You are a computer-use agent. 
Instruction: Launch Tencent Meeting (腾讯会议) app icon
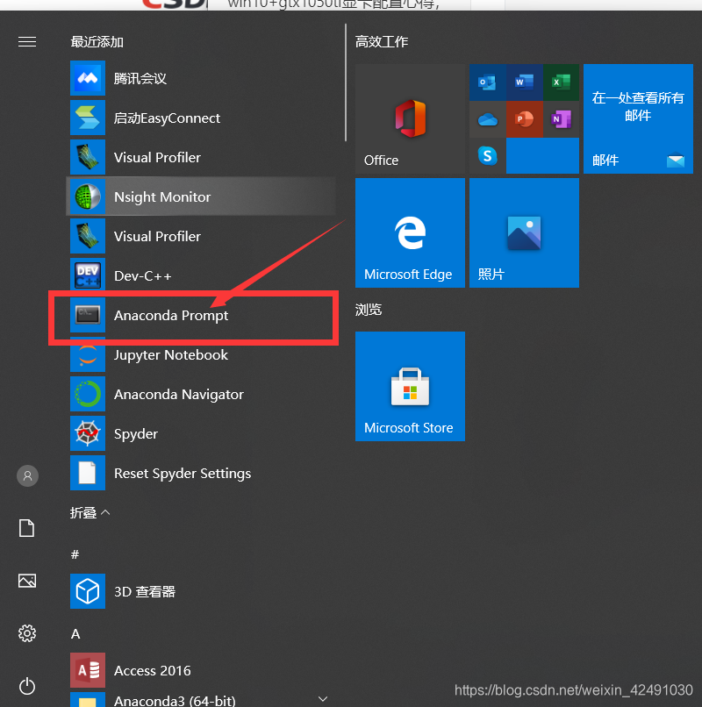[x=88, y=78]
